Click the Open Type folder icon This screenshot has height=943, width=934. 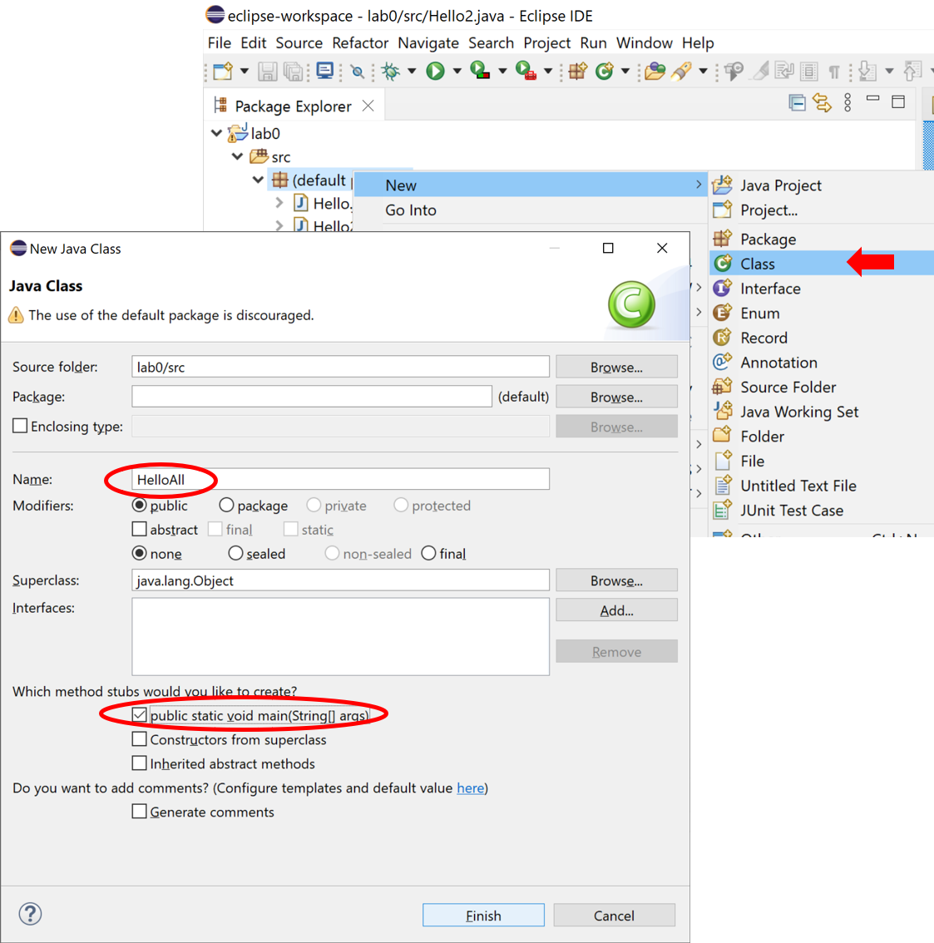click(655, 71)
